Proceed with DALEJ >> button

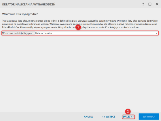pyautogui.click(x=128, y=117)
